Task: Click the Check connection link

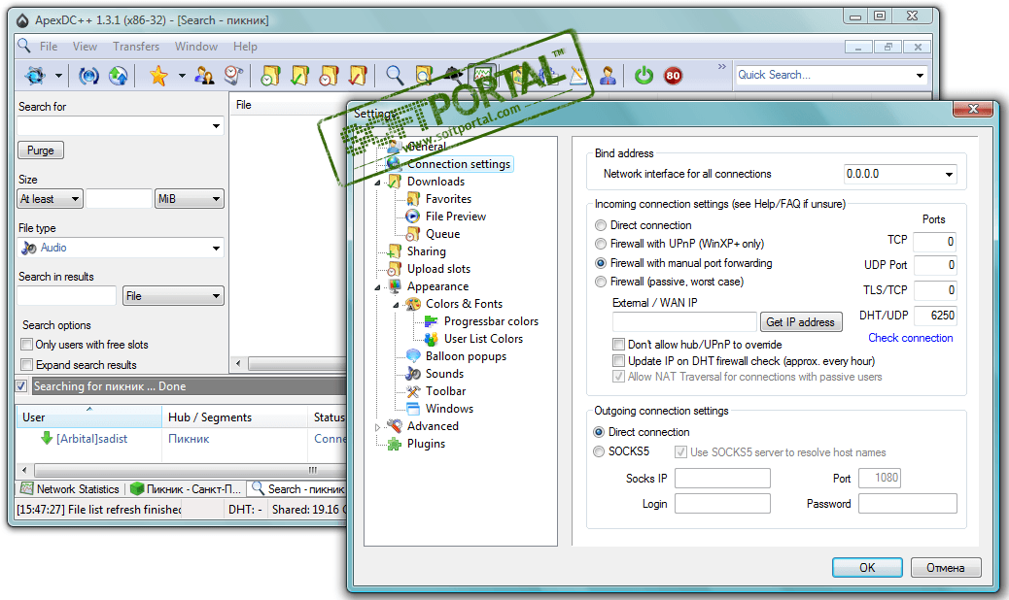Action: (911, 338)
